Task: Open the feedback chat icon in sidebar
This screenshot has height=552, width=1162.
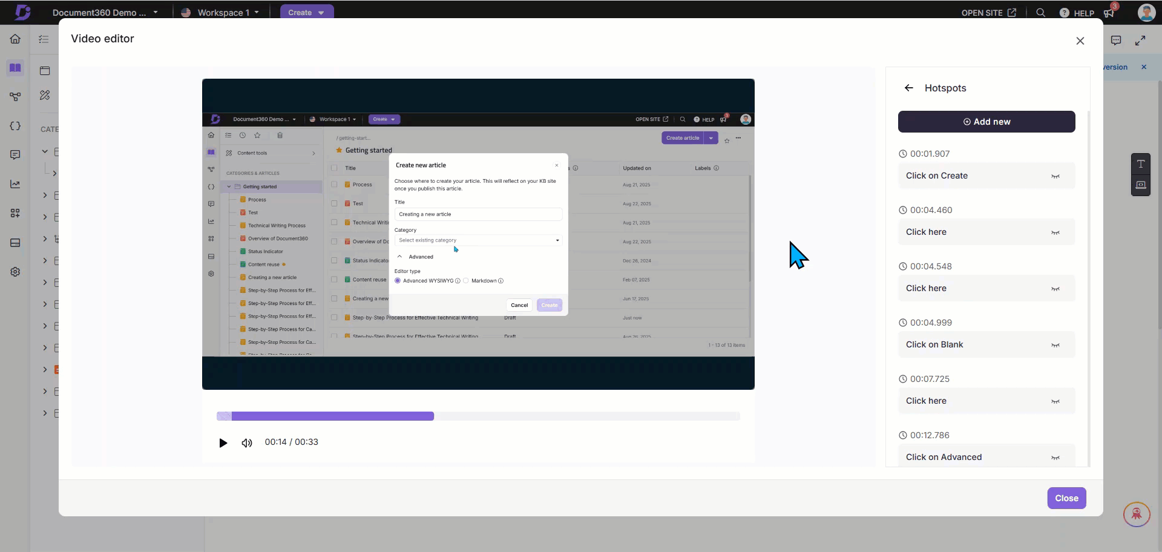Action: (x=15, y=155)
